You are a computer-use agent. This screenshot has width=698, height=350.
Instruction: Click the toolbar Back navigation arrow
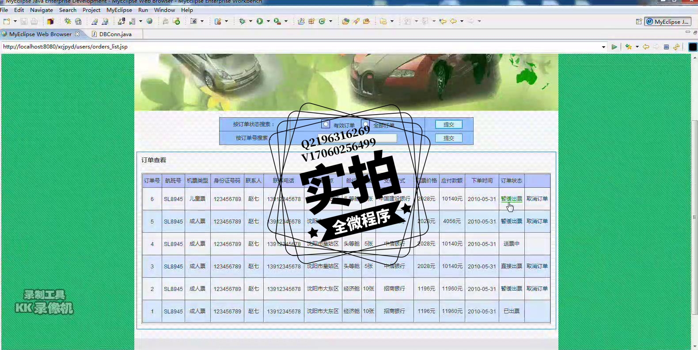coord(453,21)
